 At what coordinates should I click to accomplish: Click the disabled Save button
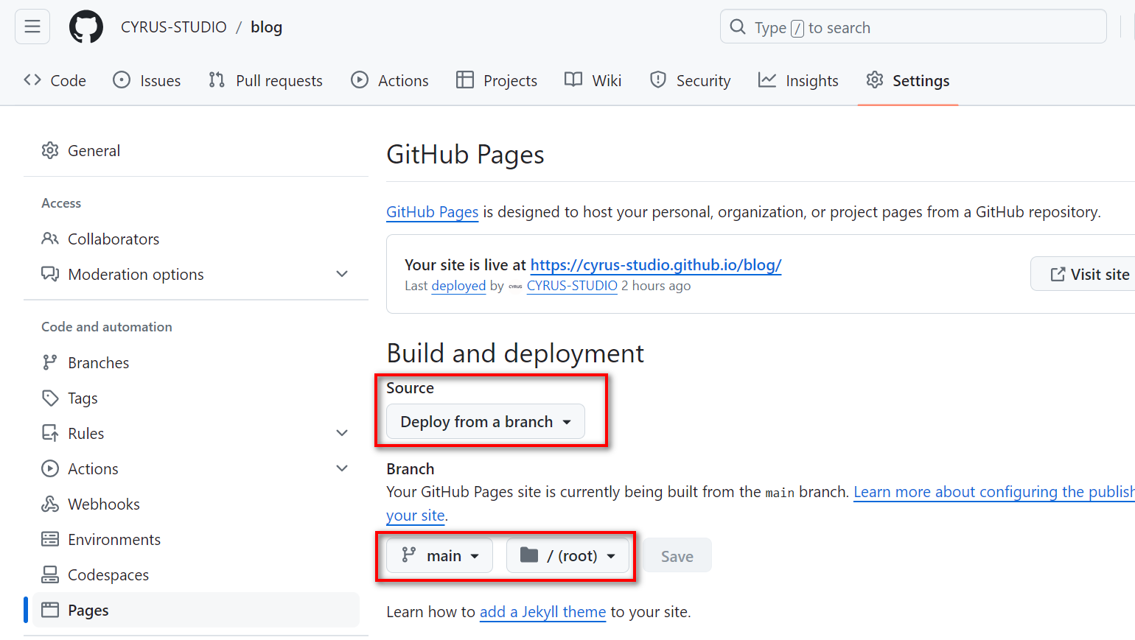(x=677, y=556)
